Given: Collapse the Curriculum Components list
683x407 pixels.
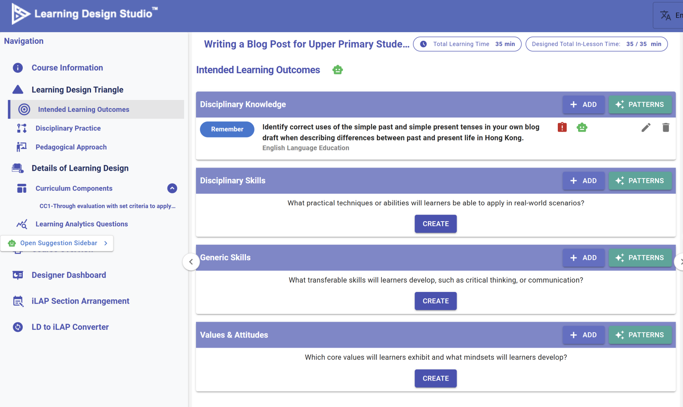Looking at the screenshot, I should pyautogui.click(x=172, y=188).
